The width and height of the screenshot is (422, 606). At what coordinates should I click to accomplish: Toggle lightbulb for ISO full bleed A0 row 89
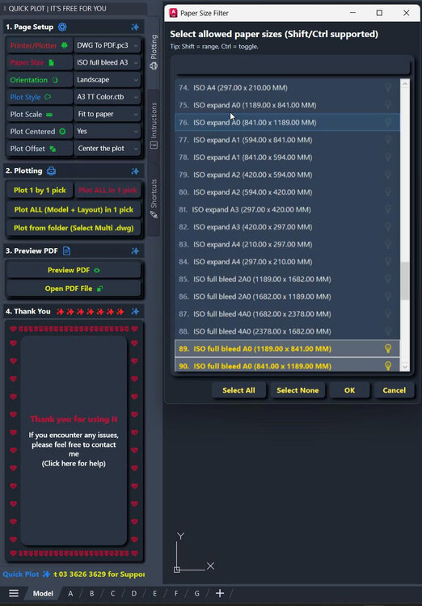[388, 348]
